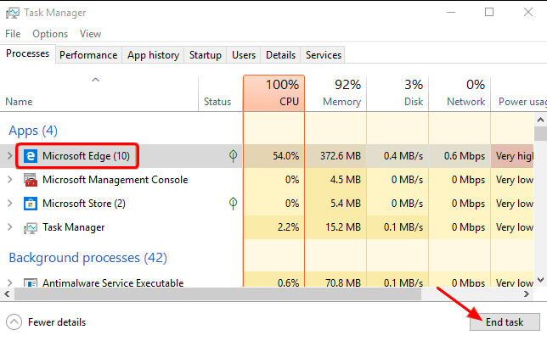This screenshot has height=341, width=547.
Task: Click the vertical scrollbar down arrow
Action: tap(540, 281)
